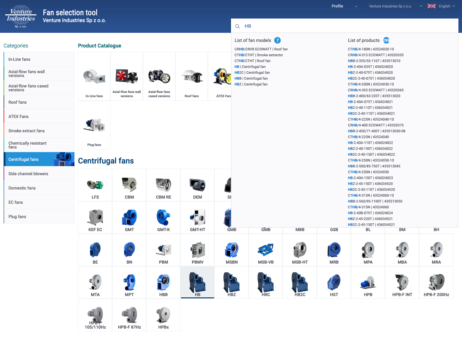Open the HPBx fan model
This screenshot has height=339, width=462.
tap(163, 315)
